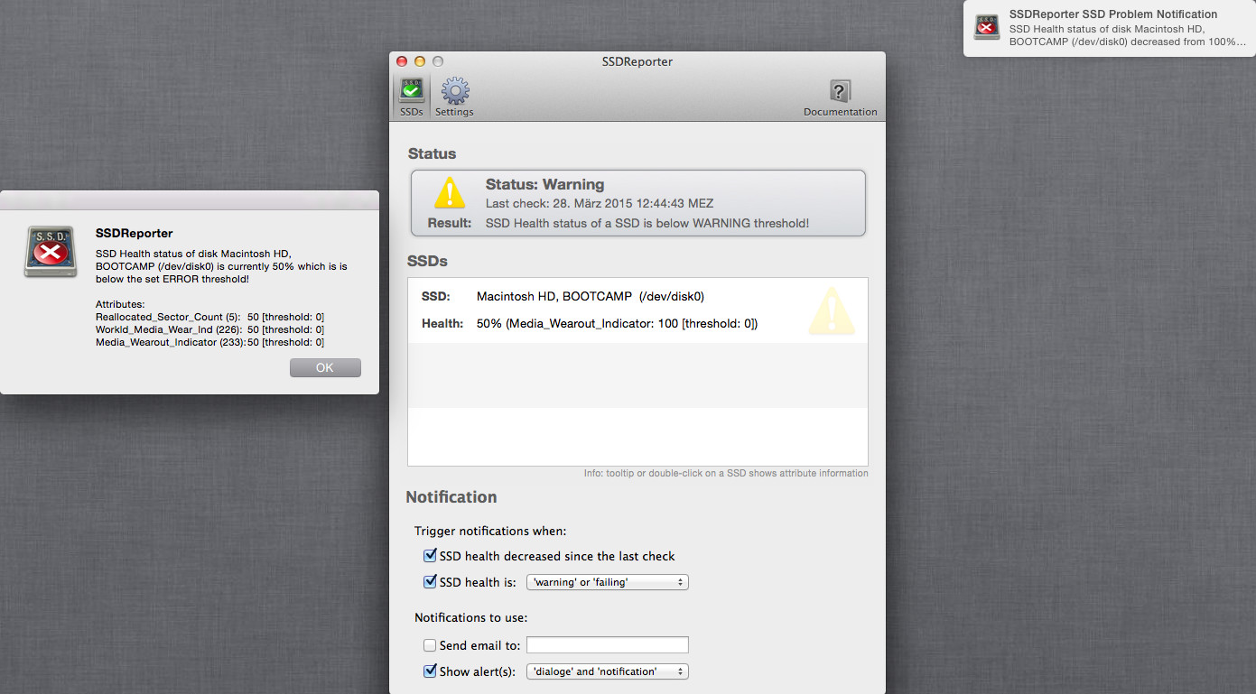
Task: Click the Status: Warning result box
Action: pos(638,203)
